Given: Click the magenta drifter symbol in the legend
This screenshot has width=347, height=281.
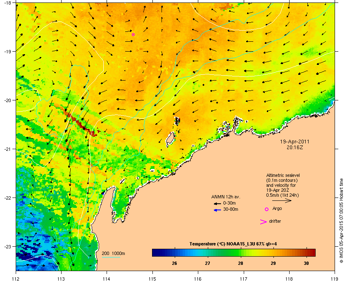Looking at the screenshot, I should coord(263,222).
